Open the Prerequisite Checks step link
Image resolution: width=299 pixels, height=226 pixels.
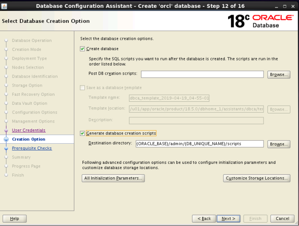32,148
